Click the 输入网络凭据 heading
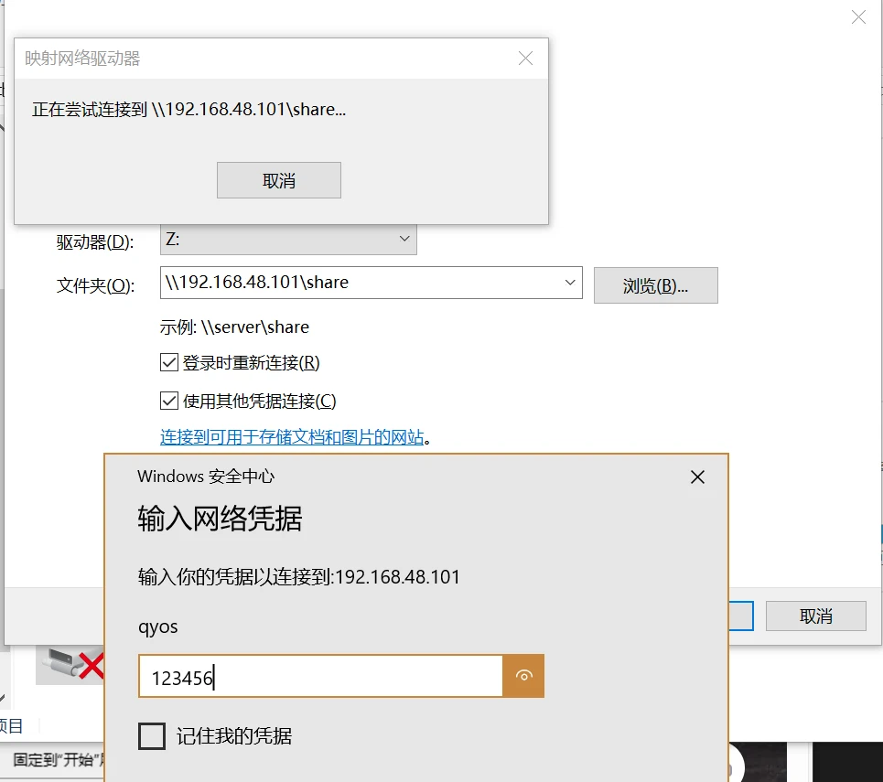This screenshot has width=883, height=782. [x=220, y=519]
